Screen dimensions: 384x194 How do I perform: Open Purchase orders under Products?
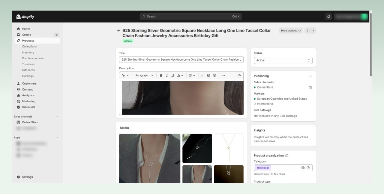pyautogui.click(x=33, y=58)
